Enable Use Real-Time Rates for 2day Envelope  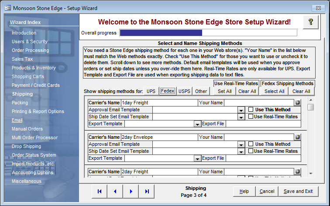[251, 151]
